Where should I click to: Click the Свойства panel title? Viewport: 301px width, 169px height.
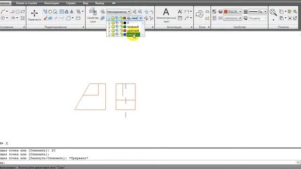coord(239,27)
